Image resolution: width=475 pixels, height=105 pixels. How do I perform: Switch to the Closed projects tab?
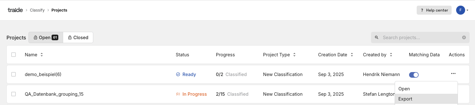coord(78,37)
